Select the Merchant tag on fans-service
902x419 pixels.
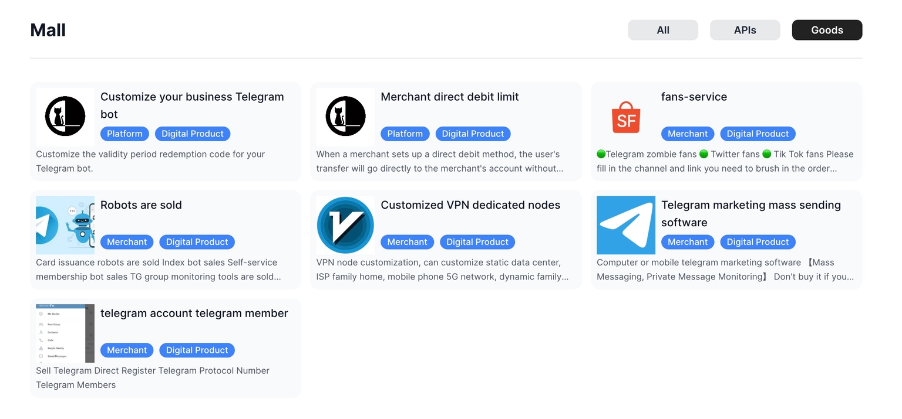(x=687, y=134)
